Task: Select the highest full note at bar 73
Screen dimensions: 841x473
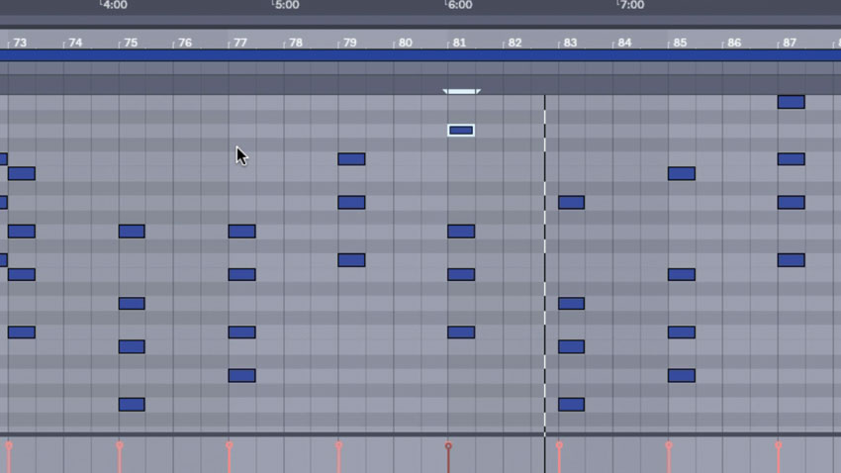Action: click(x=22, y=173)
